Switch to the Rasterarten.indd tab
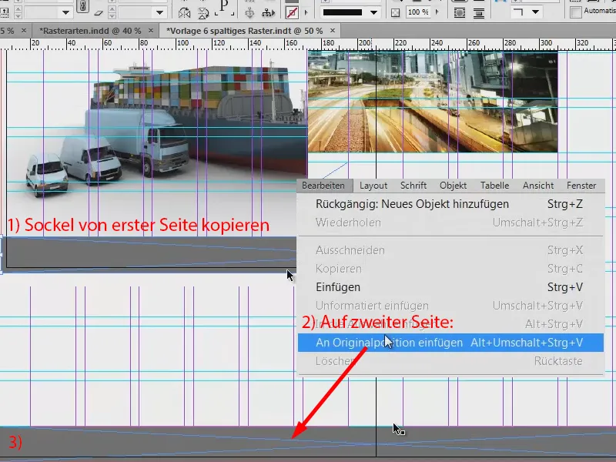The image size is (616, 462). click(90, 31)
